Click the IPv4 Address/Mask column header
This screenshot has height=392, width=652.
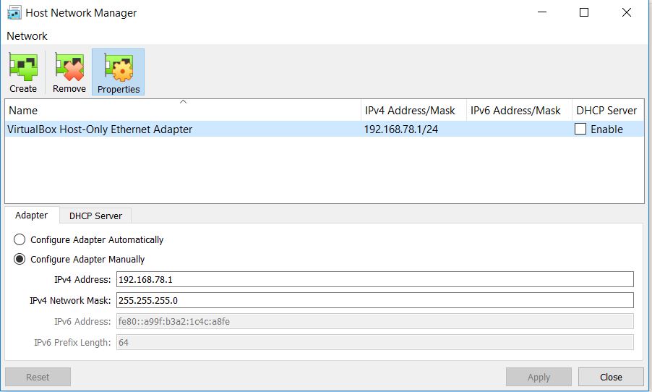pyautogui.click(x=413, y=110)
